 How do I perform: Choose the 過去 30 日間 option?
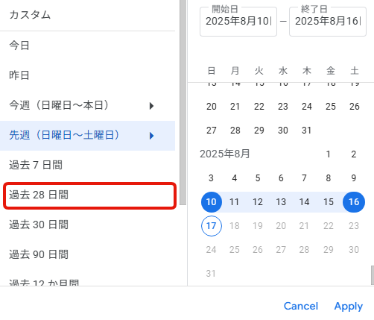[87, 225]
